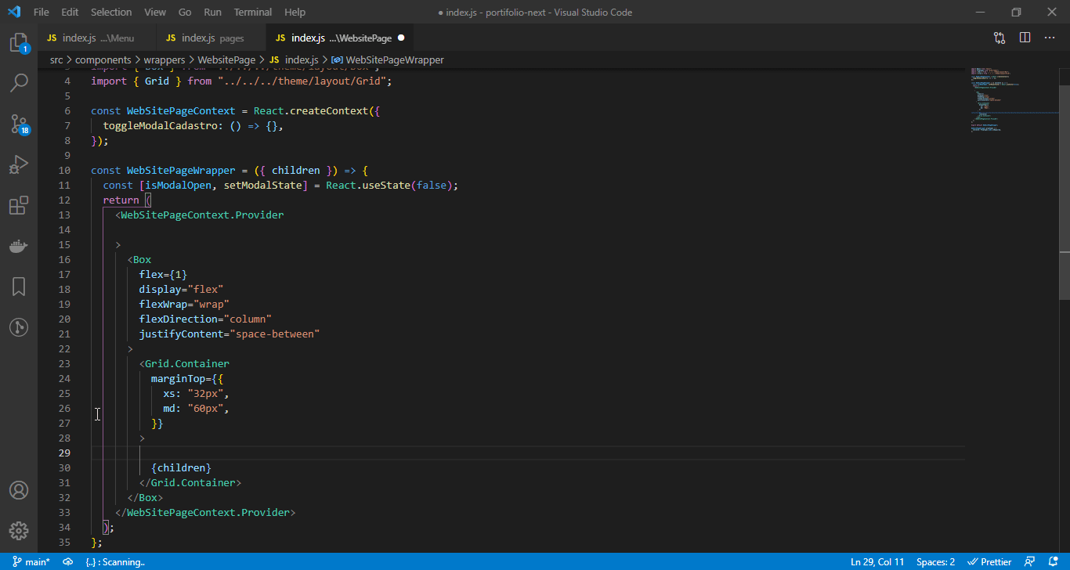The height and width of the screenshot is (570, 1070).
Task: Click Ln 29, Col 11 in status bar
Action: point(877,562)
